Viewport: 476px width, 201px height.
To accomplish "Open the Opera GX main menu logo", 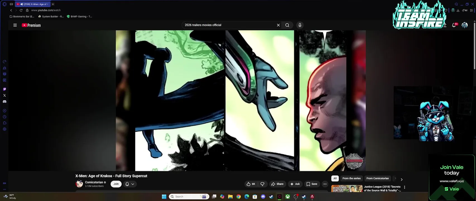I will click(4, 4).
